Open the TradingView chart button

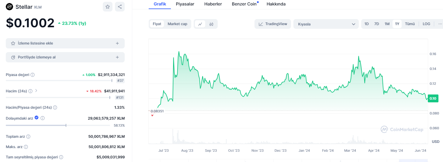tap(273, 24)
